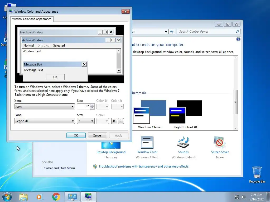The image size is (270, 202).
Task: Click the item Size field showing 32
Action: pyautogui.click(x=84, y=106)
